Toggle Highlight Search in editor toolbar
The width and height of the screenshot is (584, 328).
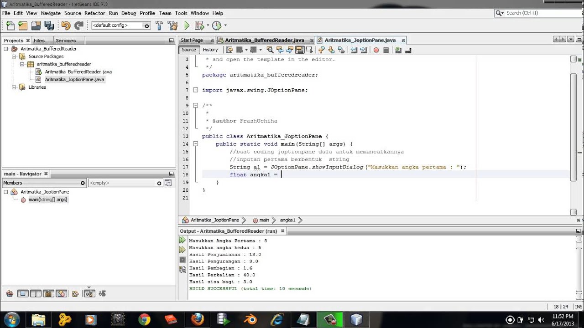coord(300,50)
